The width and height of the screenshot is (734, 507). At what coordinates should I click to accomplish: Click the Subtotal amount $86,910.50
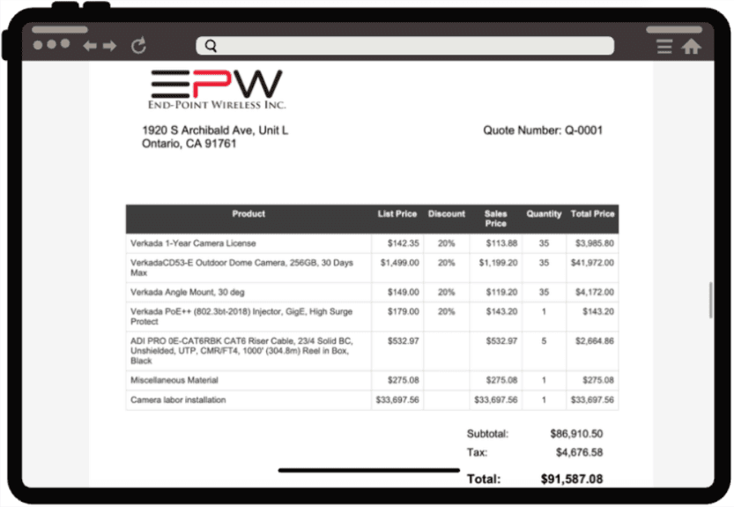576,434
